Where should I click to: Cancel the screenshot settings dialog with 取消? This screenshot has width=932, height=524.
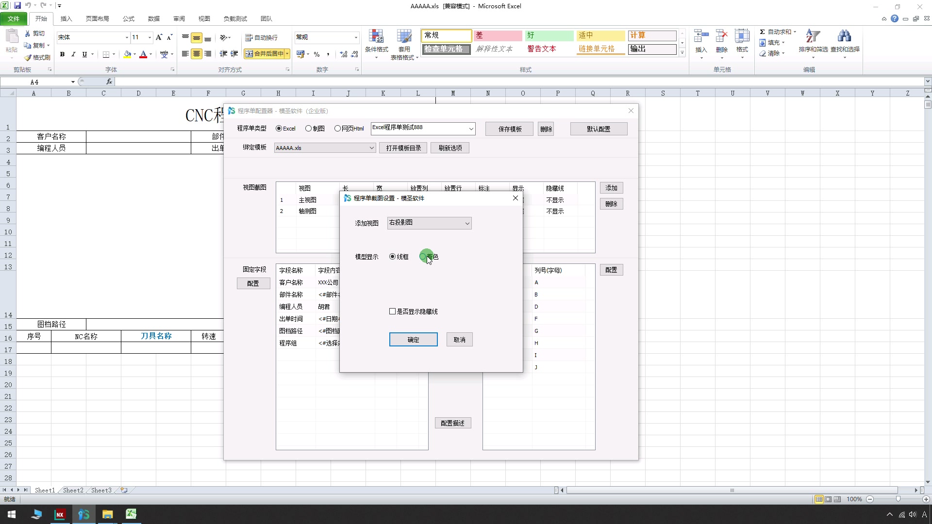click(459, 340)
